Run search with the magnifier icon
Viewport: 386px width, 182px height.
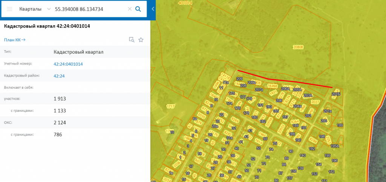(x=138, y=9)
